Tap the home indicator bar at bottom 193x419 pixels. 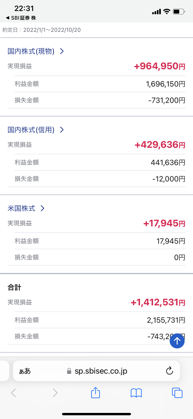(x=96, y=414)
